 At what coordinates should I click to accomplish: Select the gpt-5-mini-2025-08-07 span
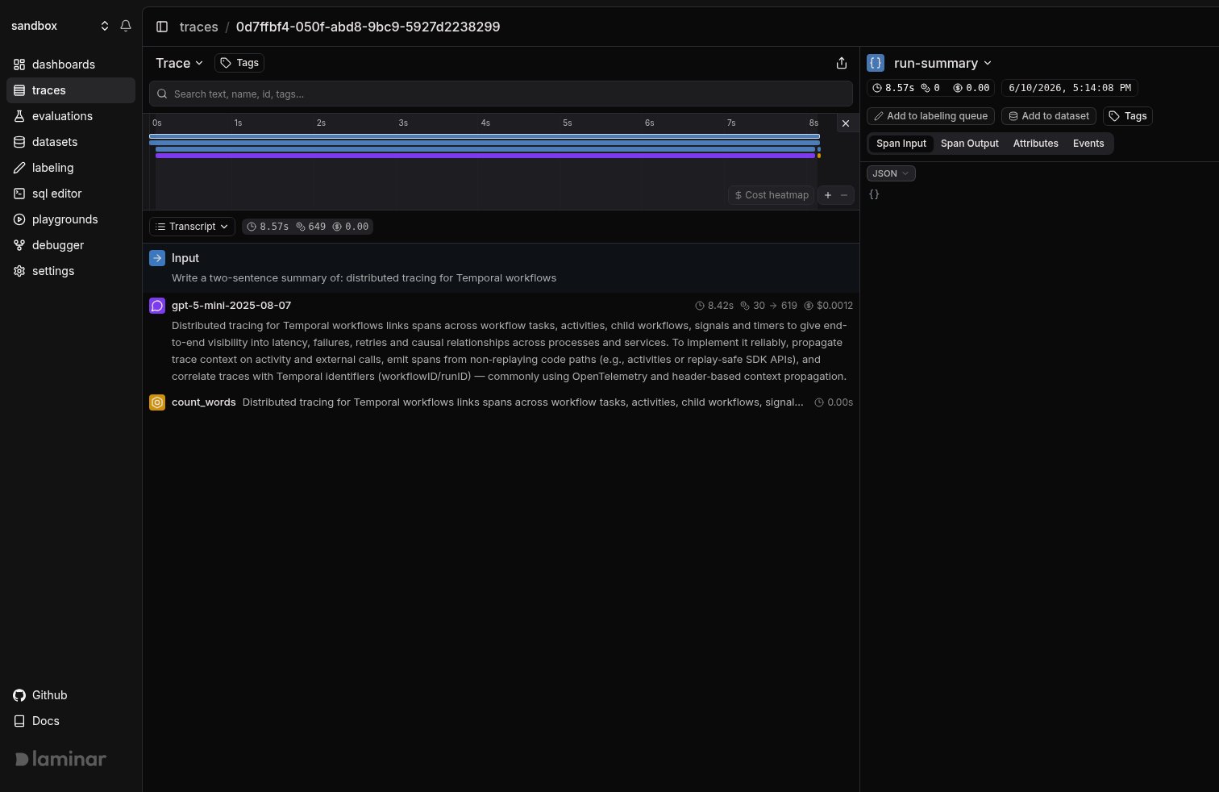tap(501, 341)
